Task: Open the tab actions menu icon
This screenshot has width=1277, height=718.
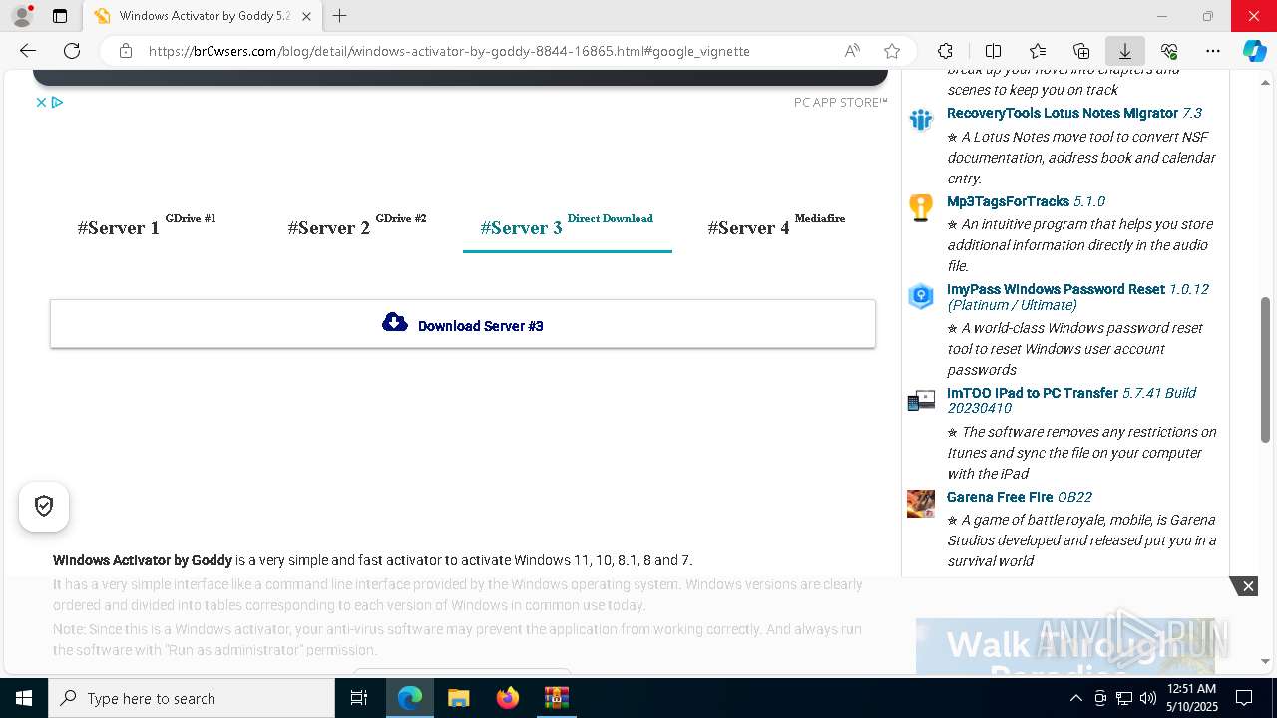Action: (x=60, y=16)
